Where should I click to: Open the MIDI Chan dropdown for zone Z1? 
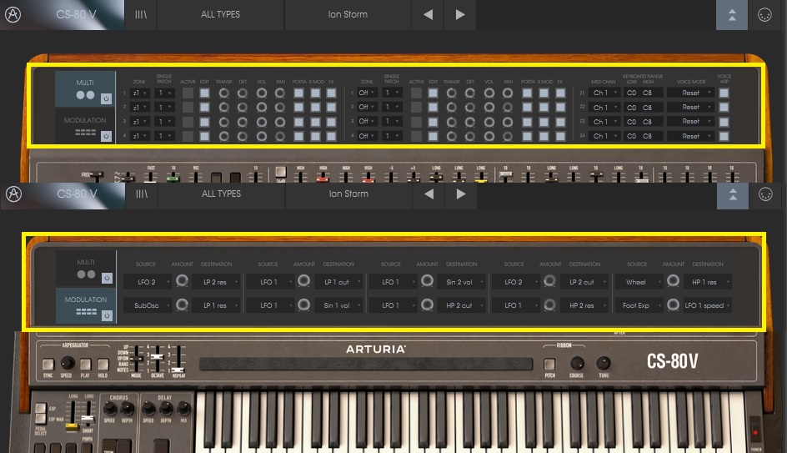[604, 93]
